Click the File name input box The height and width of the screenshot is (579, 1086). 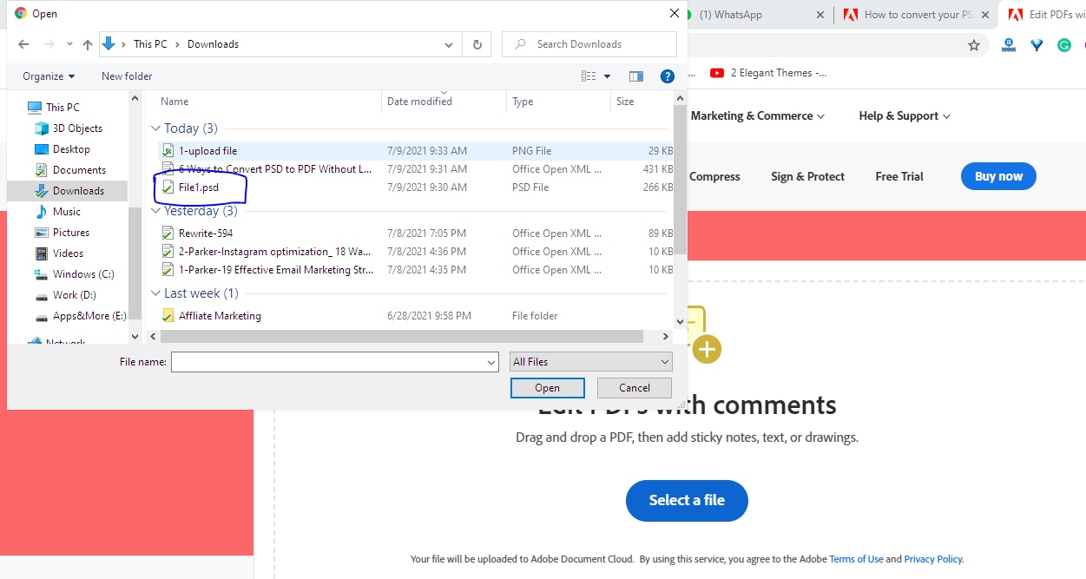coord(327,362)
